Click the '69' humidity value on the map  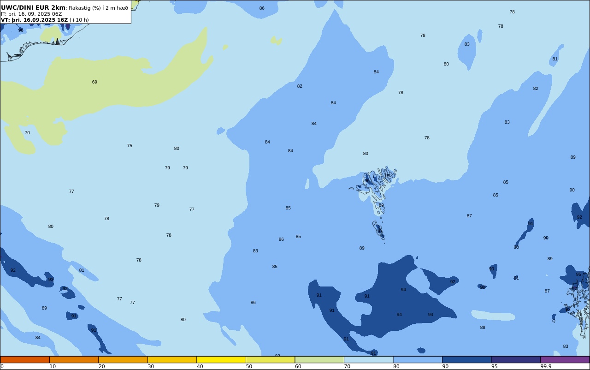(94, 82)
